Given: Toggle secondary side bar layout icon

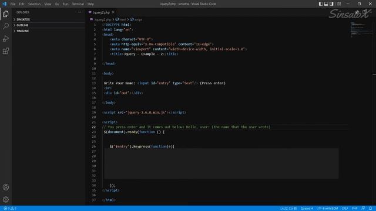Looking at the screenshot, I should click(331, 4).
